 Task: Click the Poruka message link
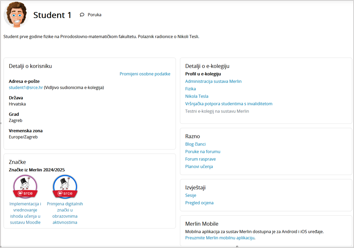[x=94, y=15]
